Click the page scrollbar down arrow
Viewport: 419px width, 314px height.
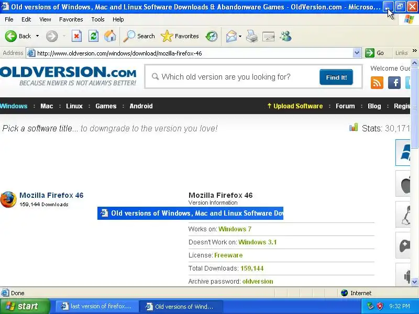(x=414, y=282)
